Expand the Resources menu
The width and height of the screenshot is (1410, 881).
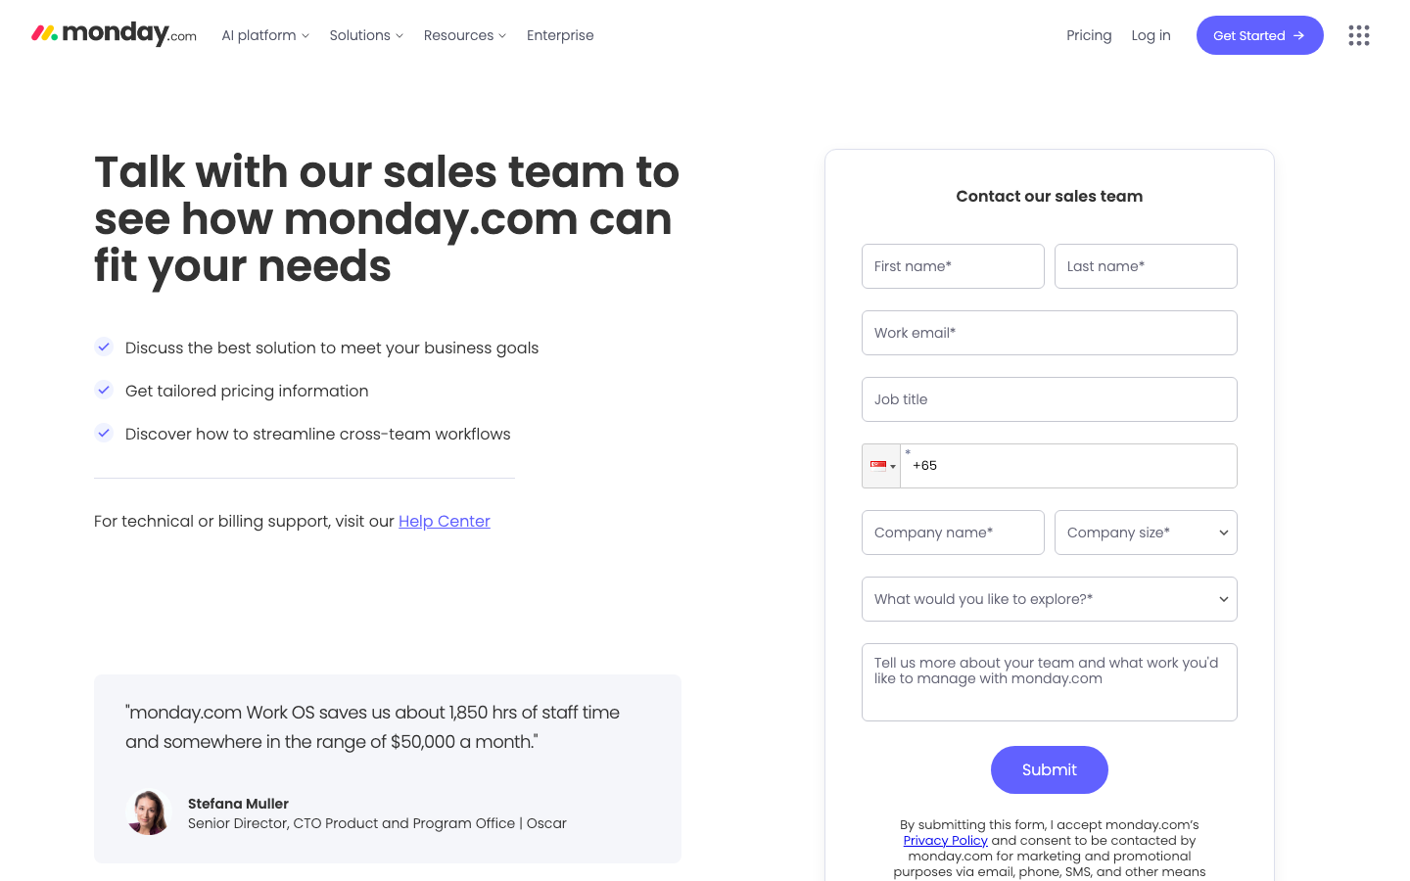pyautogui.click(x=465, y=35)
